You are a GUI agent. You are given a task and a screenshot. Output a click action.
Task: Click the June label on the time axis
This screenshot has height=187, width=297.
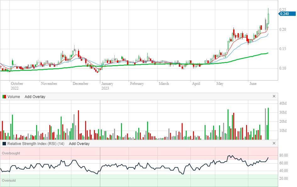(253, 84)
